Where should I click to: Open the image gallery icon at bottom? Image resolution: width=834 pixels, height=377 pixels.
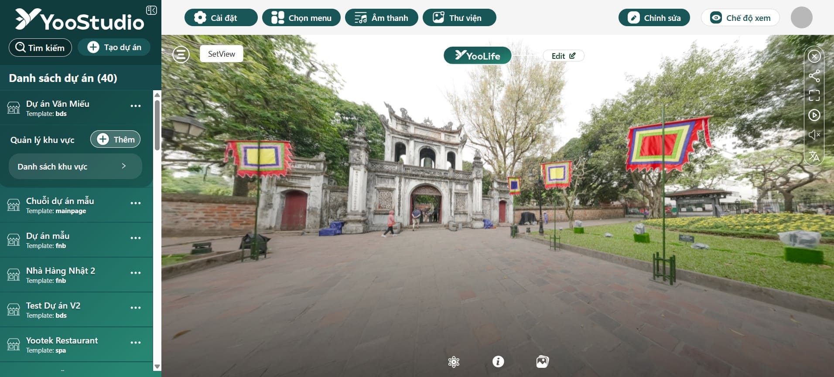click(x=542, y=362)
